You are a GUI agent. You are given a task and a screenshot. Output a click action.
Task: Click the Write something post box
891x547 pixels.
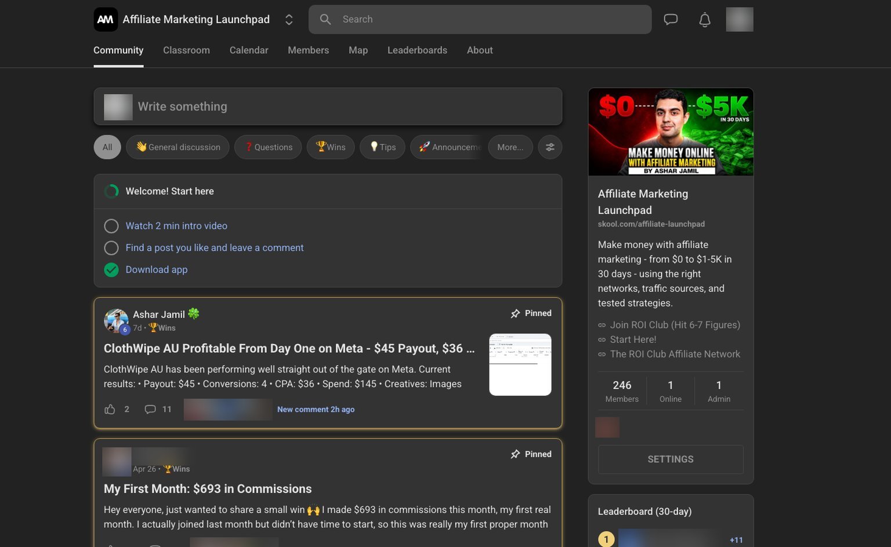tap(328, 107)
